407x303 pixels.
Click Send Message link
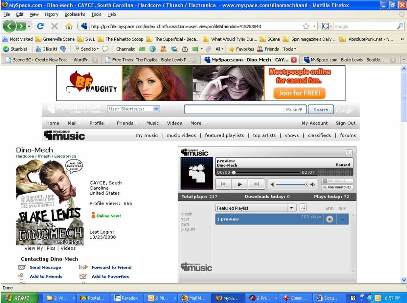(x=45, y=267)
